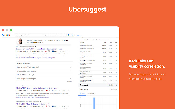Click the 'Domain Names' sitelink
The image size is (175, 109).
click(45, 97)
